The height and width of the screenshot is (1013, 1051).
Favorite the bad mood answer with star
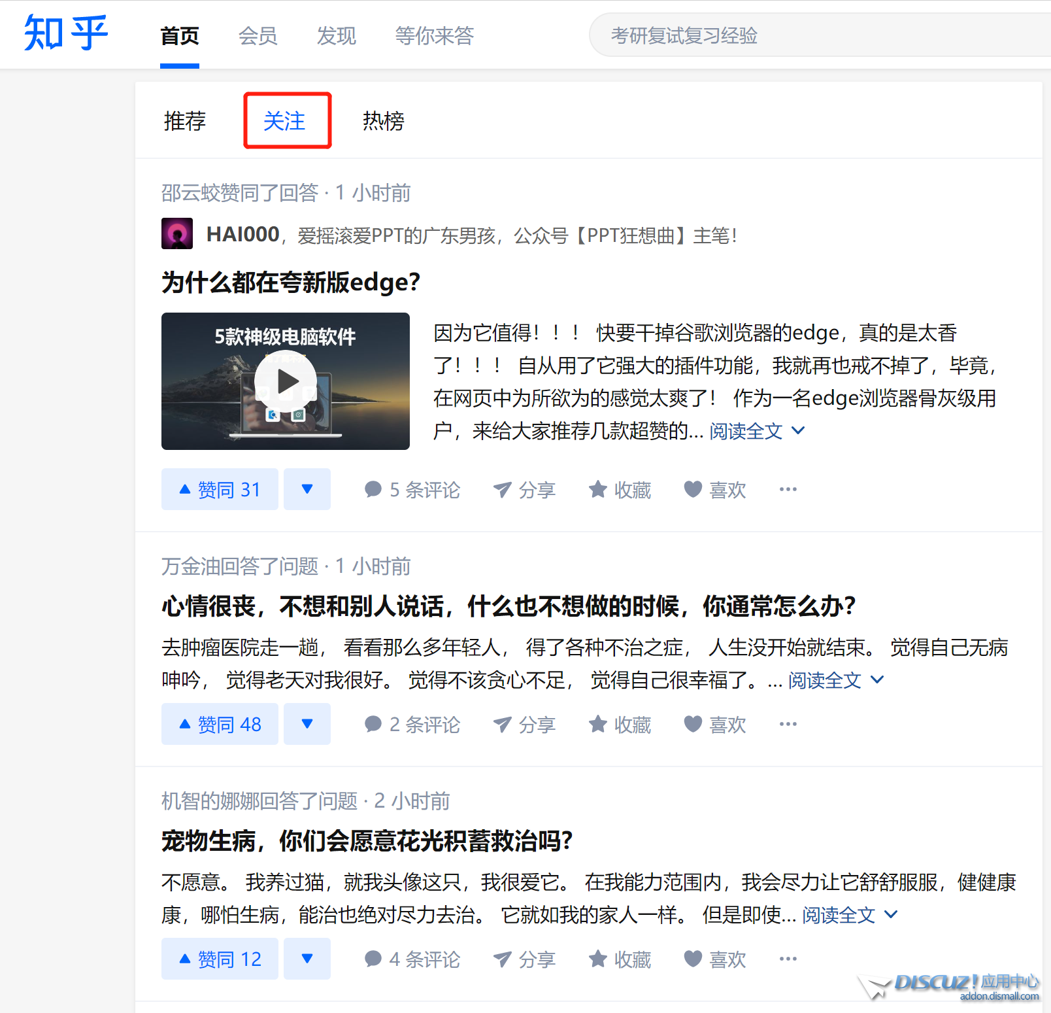point(620,725)
